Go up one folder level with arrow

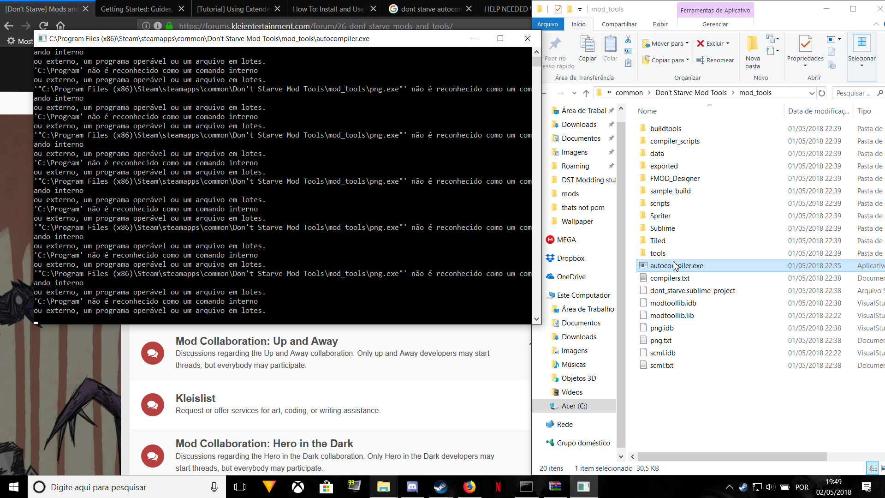pos(586,93)
